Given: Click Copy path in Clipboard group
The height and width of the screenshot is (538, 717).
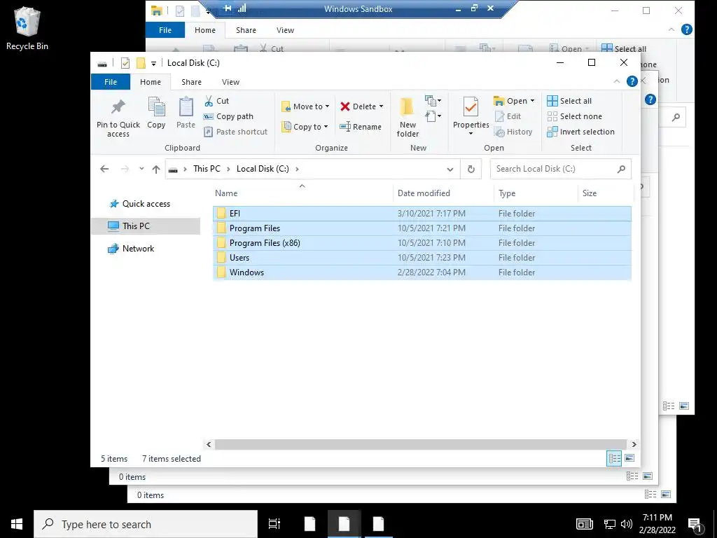Looking at the screenshot, I should point(228,116).
